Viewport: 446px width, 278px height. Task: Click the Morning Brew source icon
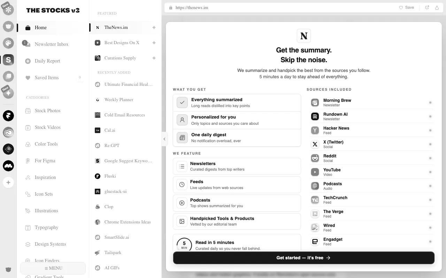click(315, 103)
